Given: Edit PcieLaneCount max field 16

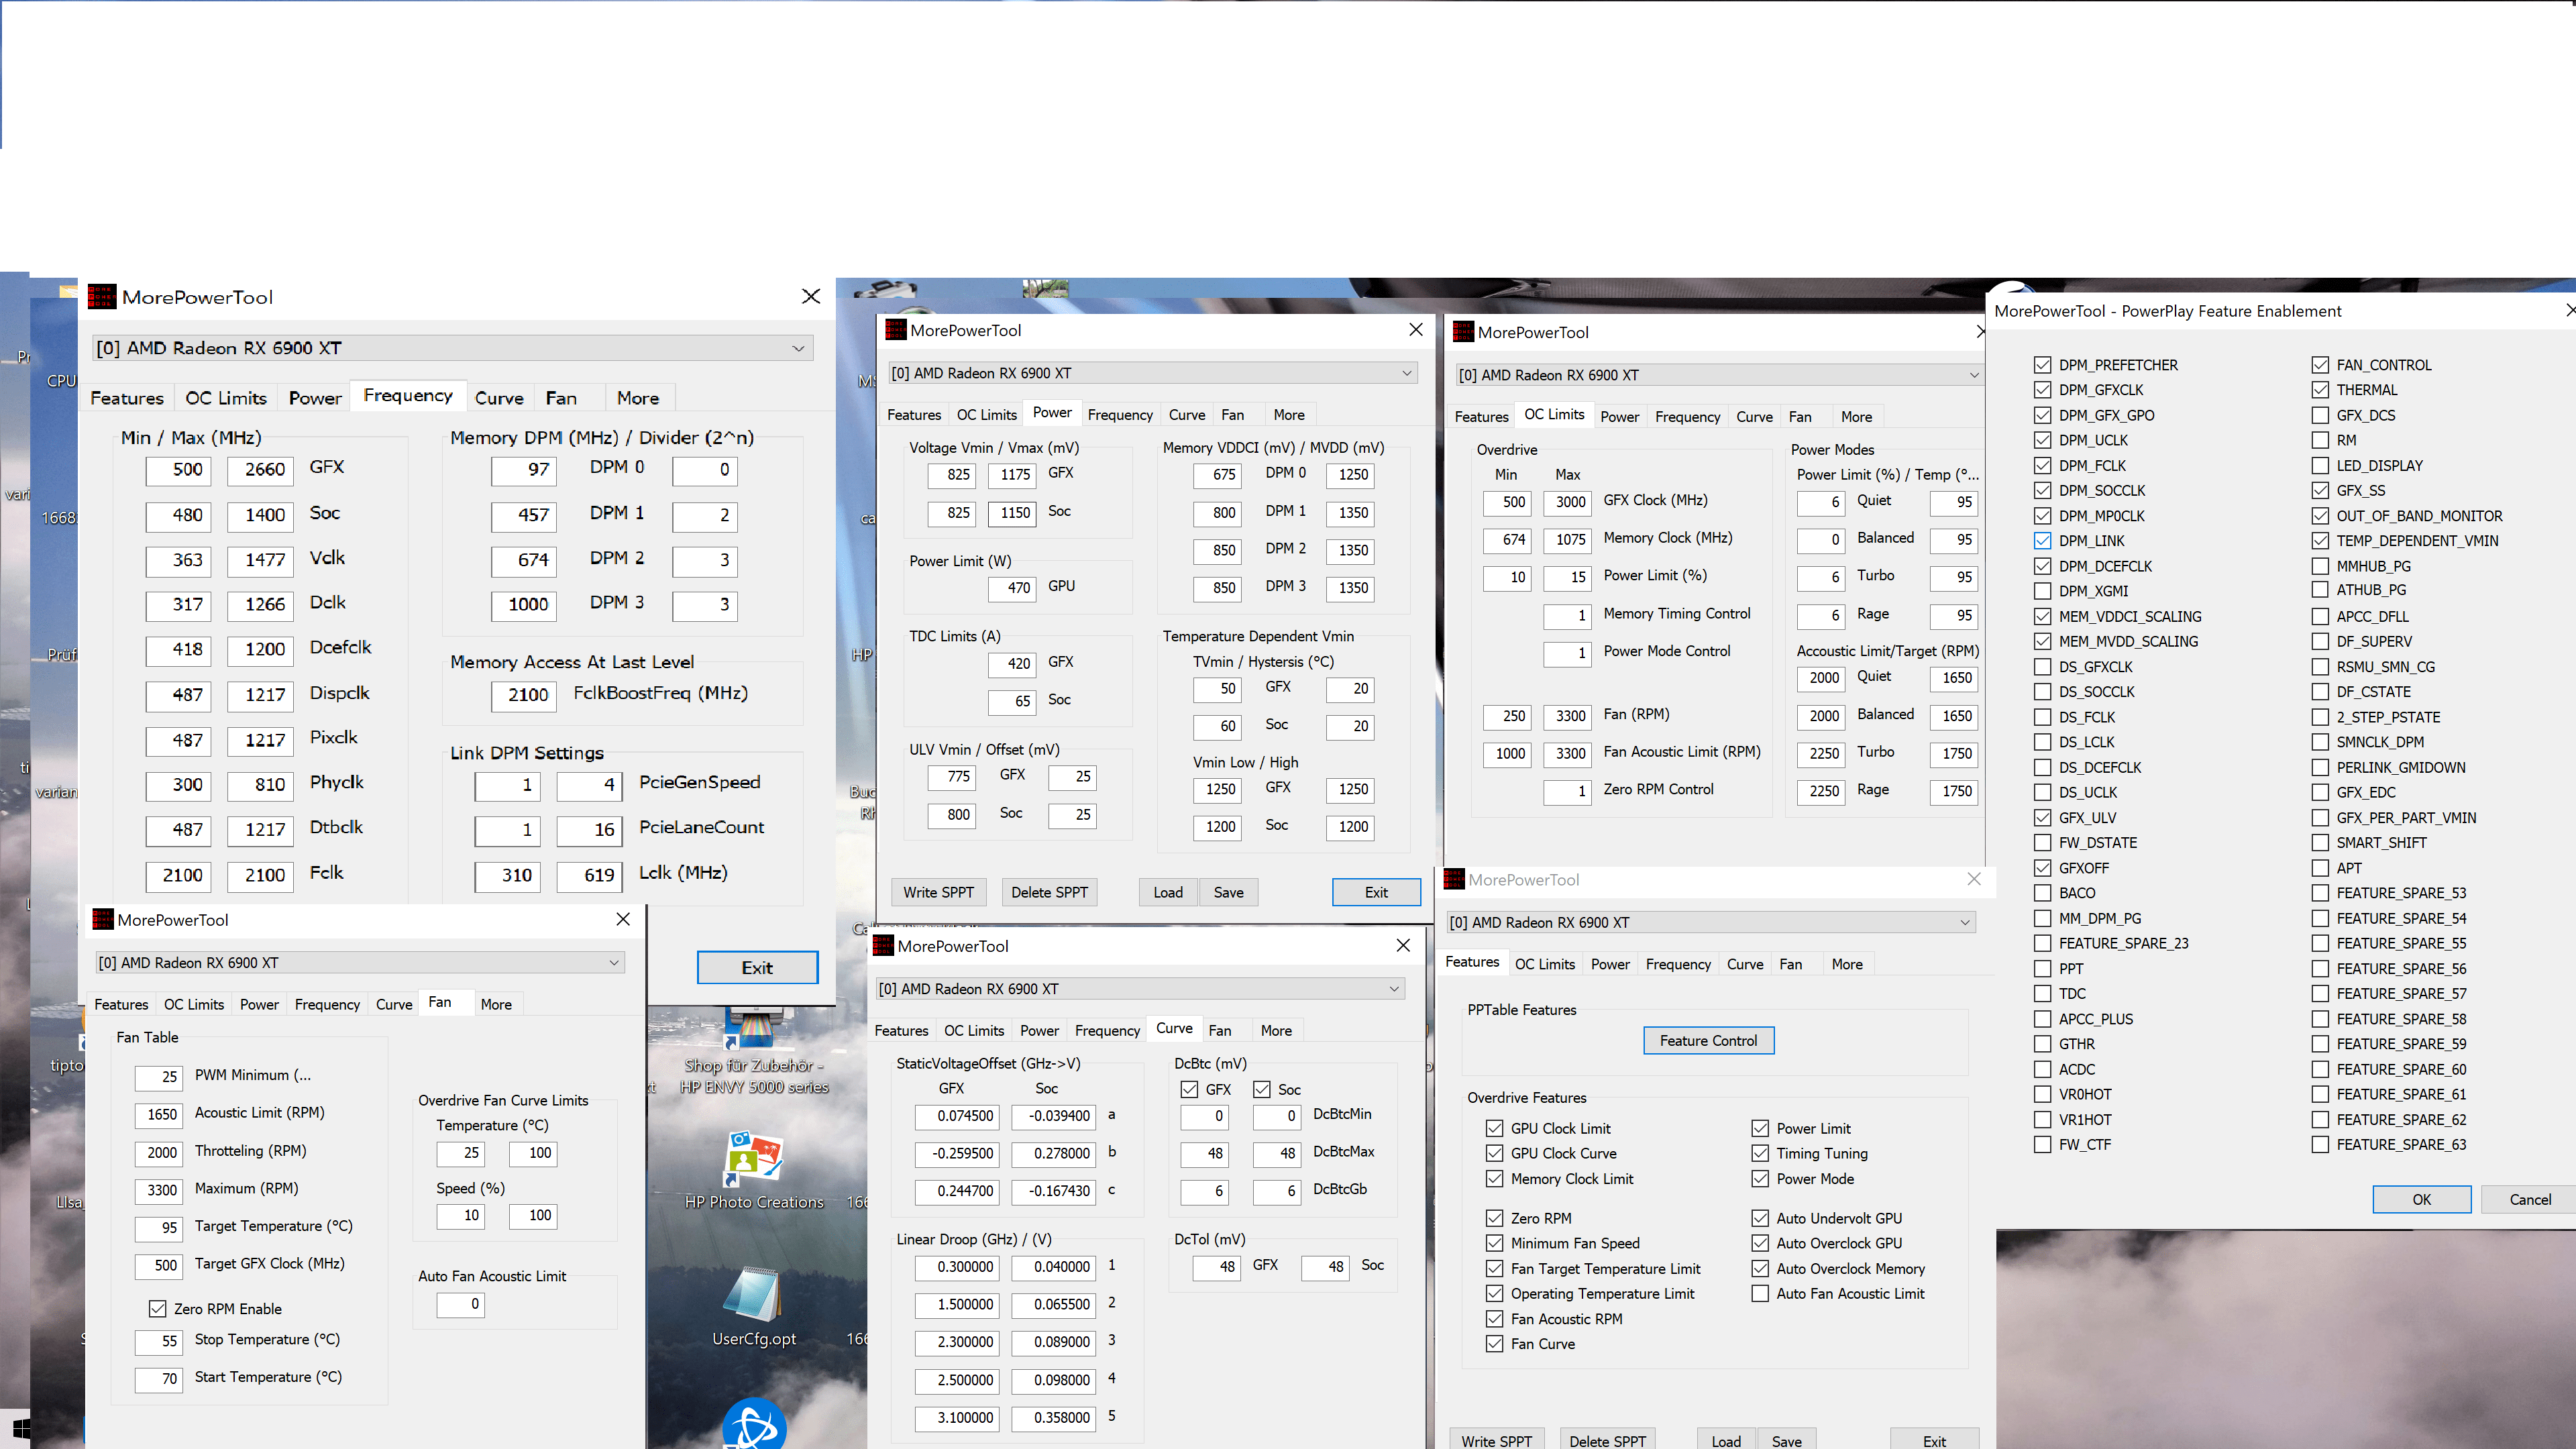Looking at the screenshot, I should pos(589,830).
